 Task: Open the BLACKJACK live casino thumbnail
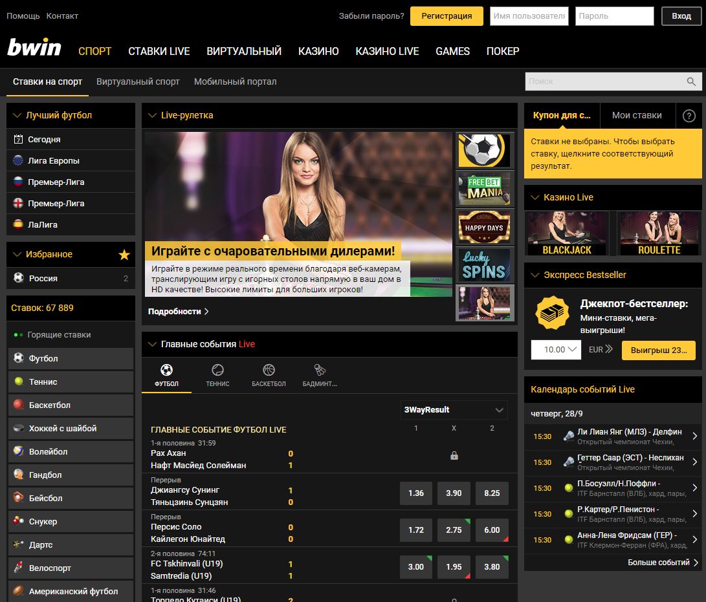[x=567, y=233]
